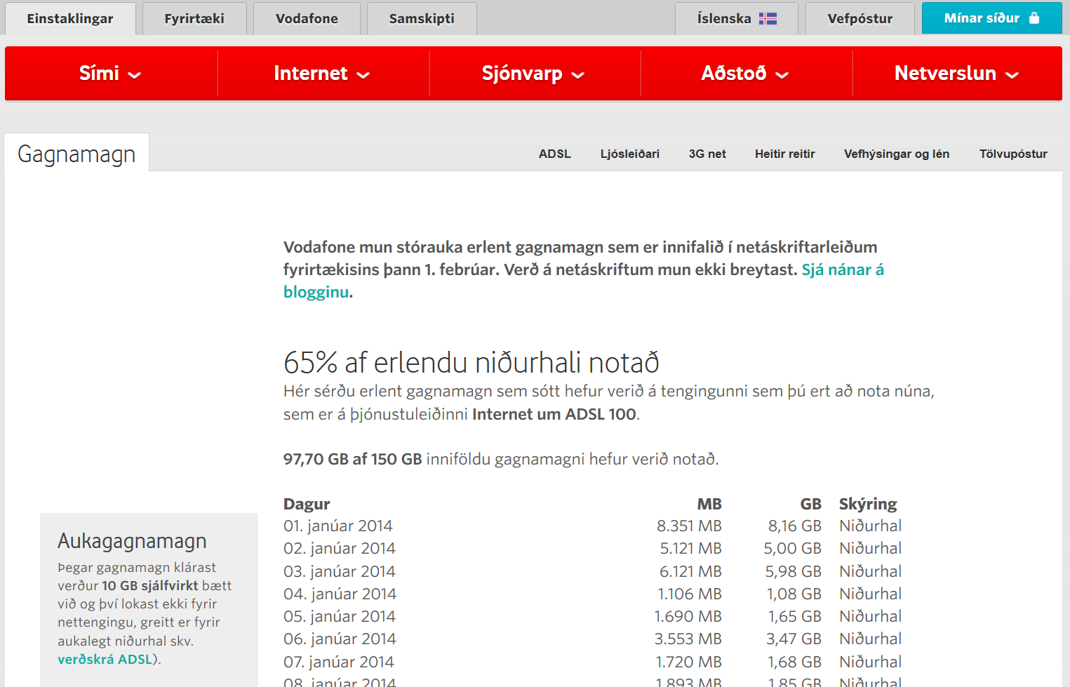Click the Icelandic flag icon
1070x687 pixels.
tap(769, 18)
